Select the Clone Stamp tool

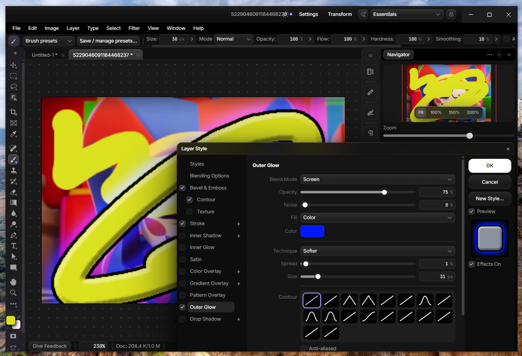[13, 171]
